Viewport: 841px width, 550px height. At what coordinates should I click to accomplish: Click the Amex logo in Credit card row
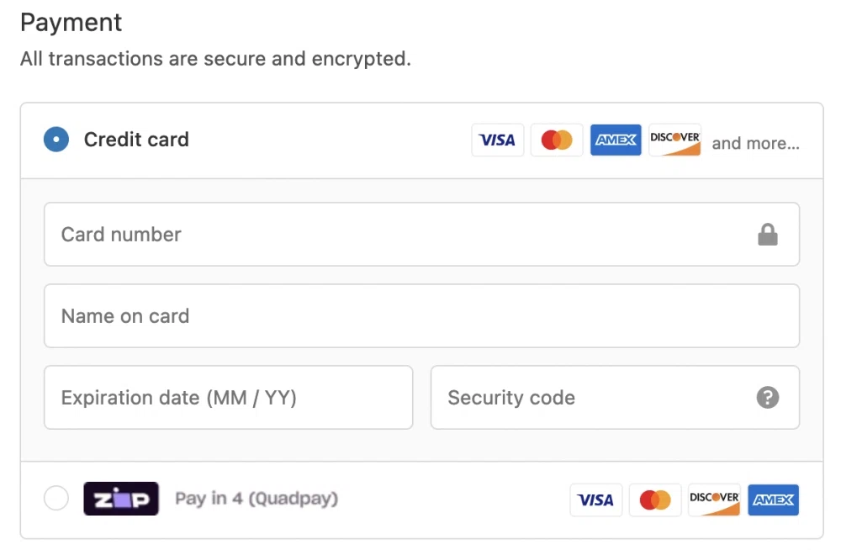[616, 140]
